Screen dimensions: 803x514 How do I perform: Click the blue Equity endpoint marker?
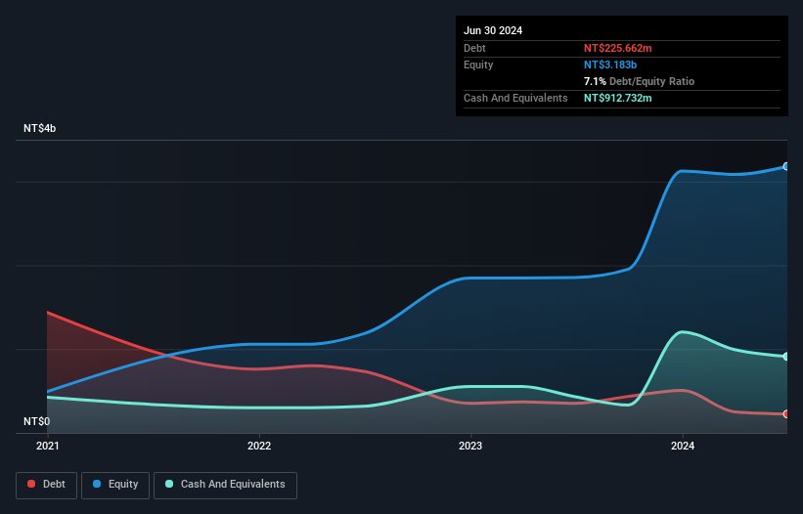[786, 167]
